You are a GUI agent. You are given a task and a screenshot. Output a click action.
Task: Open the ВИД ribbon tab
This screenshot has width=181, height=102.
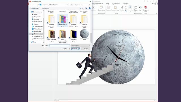107,4
